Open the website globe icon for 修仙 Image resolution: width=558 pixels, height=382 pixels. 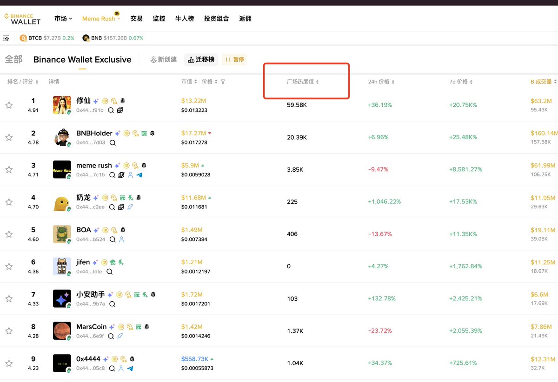click(x=120, y=110)
